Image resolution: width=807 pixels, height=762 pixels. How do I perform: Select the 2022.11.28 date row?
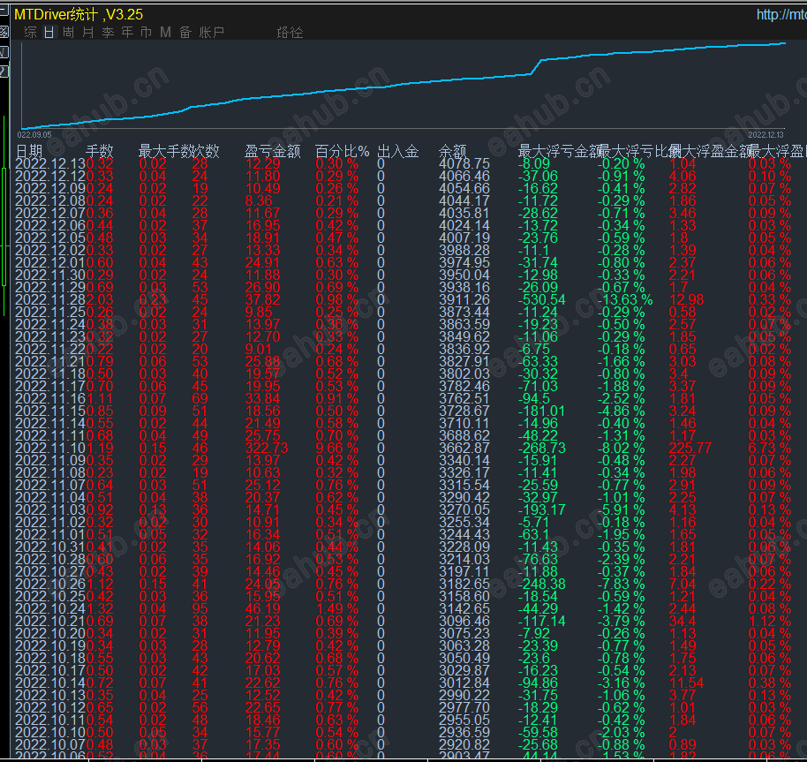pyautogui.click(x=50, y=300)
